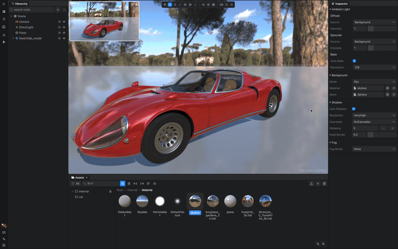The height and width of the screenshot is (249, 398).
Task: Uncheck the Cast Shadow checkbox
Action: point(354,109)
